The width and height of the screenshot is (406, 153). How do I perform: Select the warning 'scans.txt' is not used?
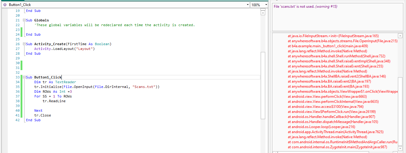pyautogui.click(x=305, y=6)
